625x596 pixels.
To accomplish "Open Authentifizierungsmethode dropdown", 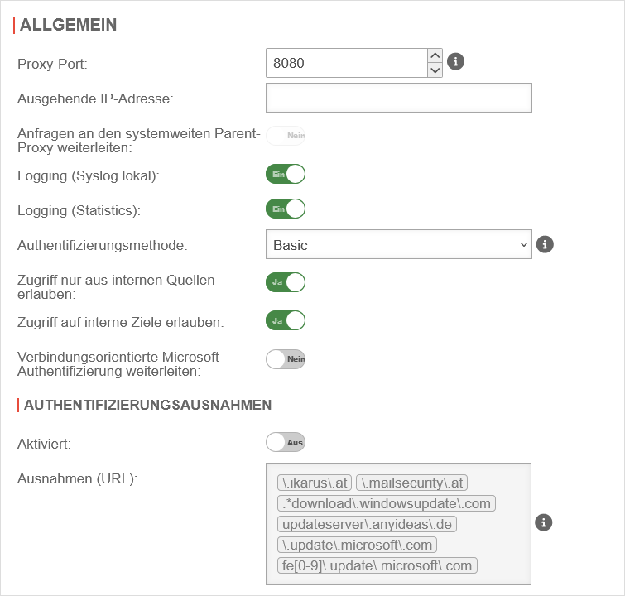I will pos(398,245).
